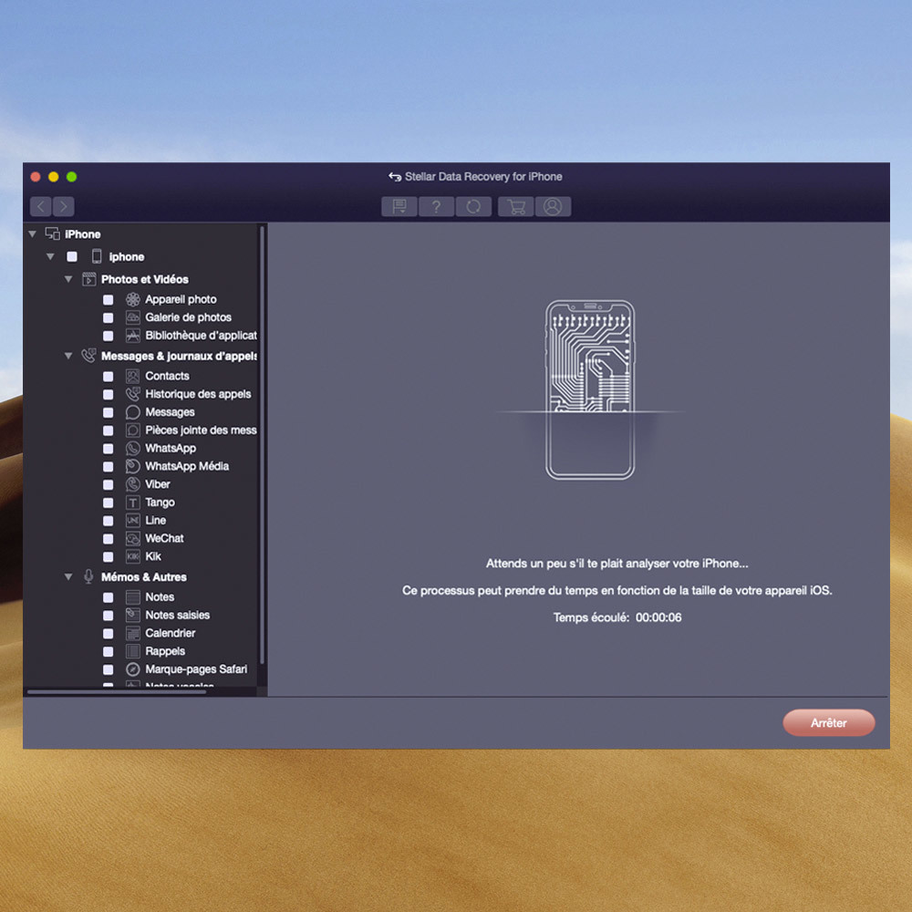Tick the Calendrier checkbox

click(x=109, y=634)
